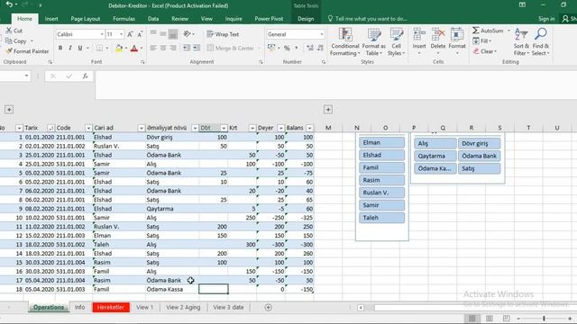The height and width of the screenshot is (324, 577).
Task: Click the formula bar input area
Action: click(335, 85)
